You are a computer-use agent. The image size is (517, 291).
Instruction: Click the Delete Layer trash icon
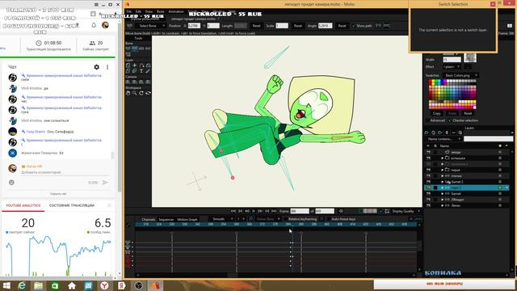[447, 133]
